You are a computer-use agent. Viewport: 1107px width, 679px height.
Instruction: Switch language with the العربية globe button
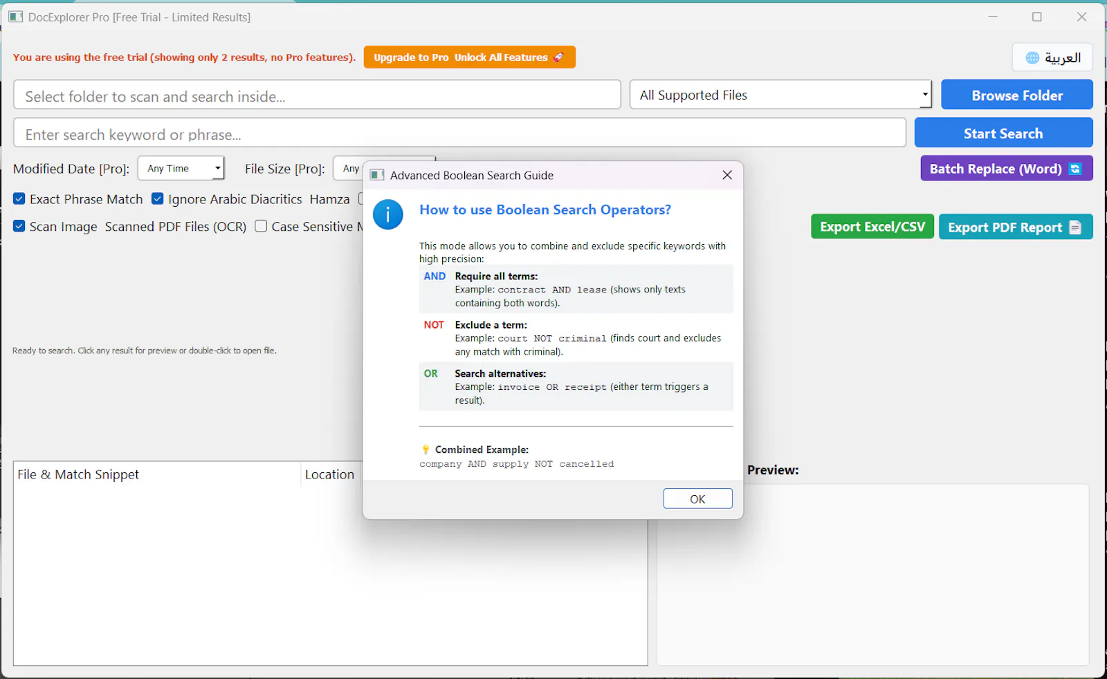(1052, 57)
